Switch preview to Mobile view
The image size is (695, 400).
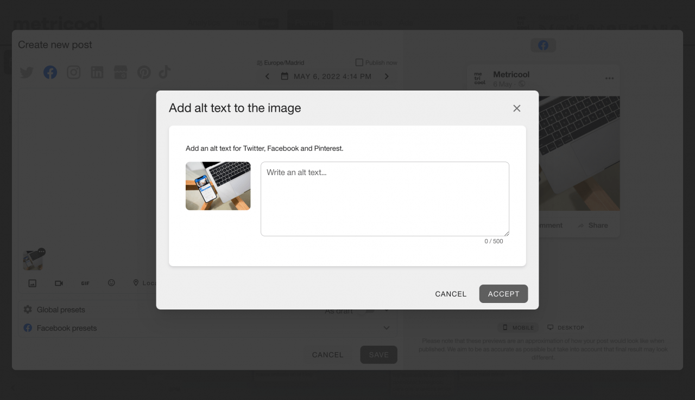coord(518,327)
